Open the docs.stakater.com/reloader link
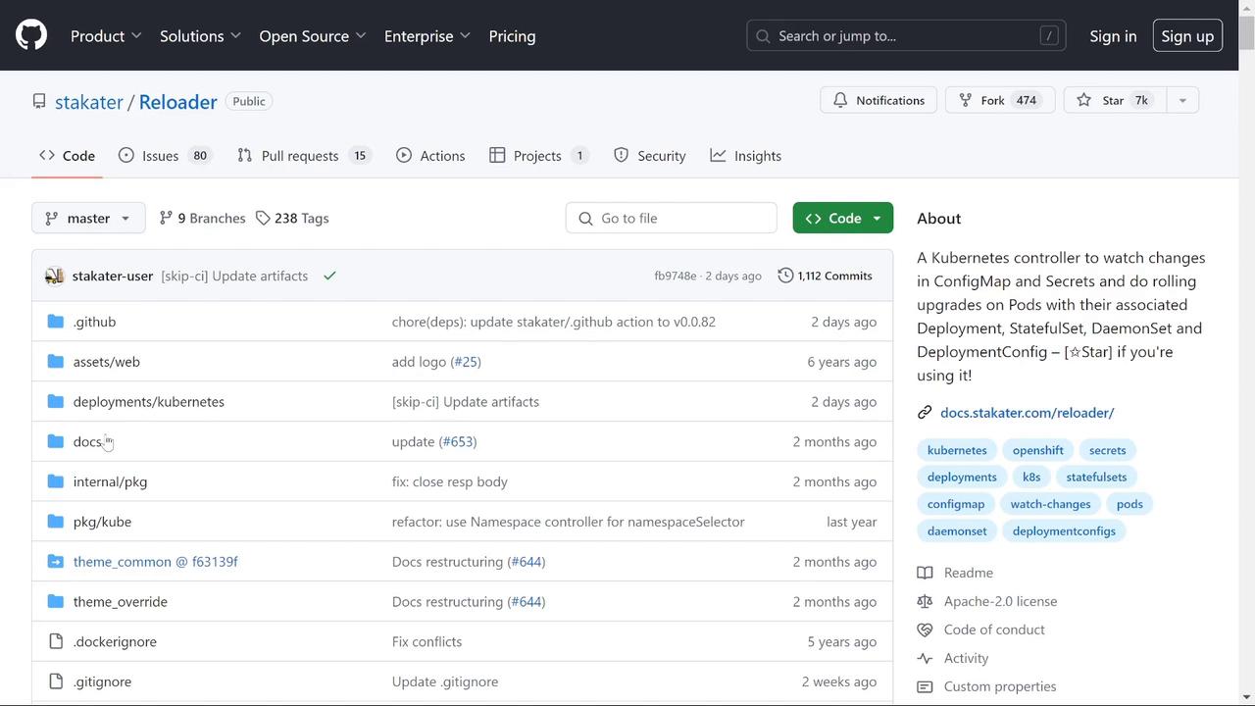 coord(1027,413)
